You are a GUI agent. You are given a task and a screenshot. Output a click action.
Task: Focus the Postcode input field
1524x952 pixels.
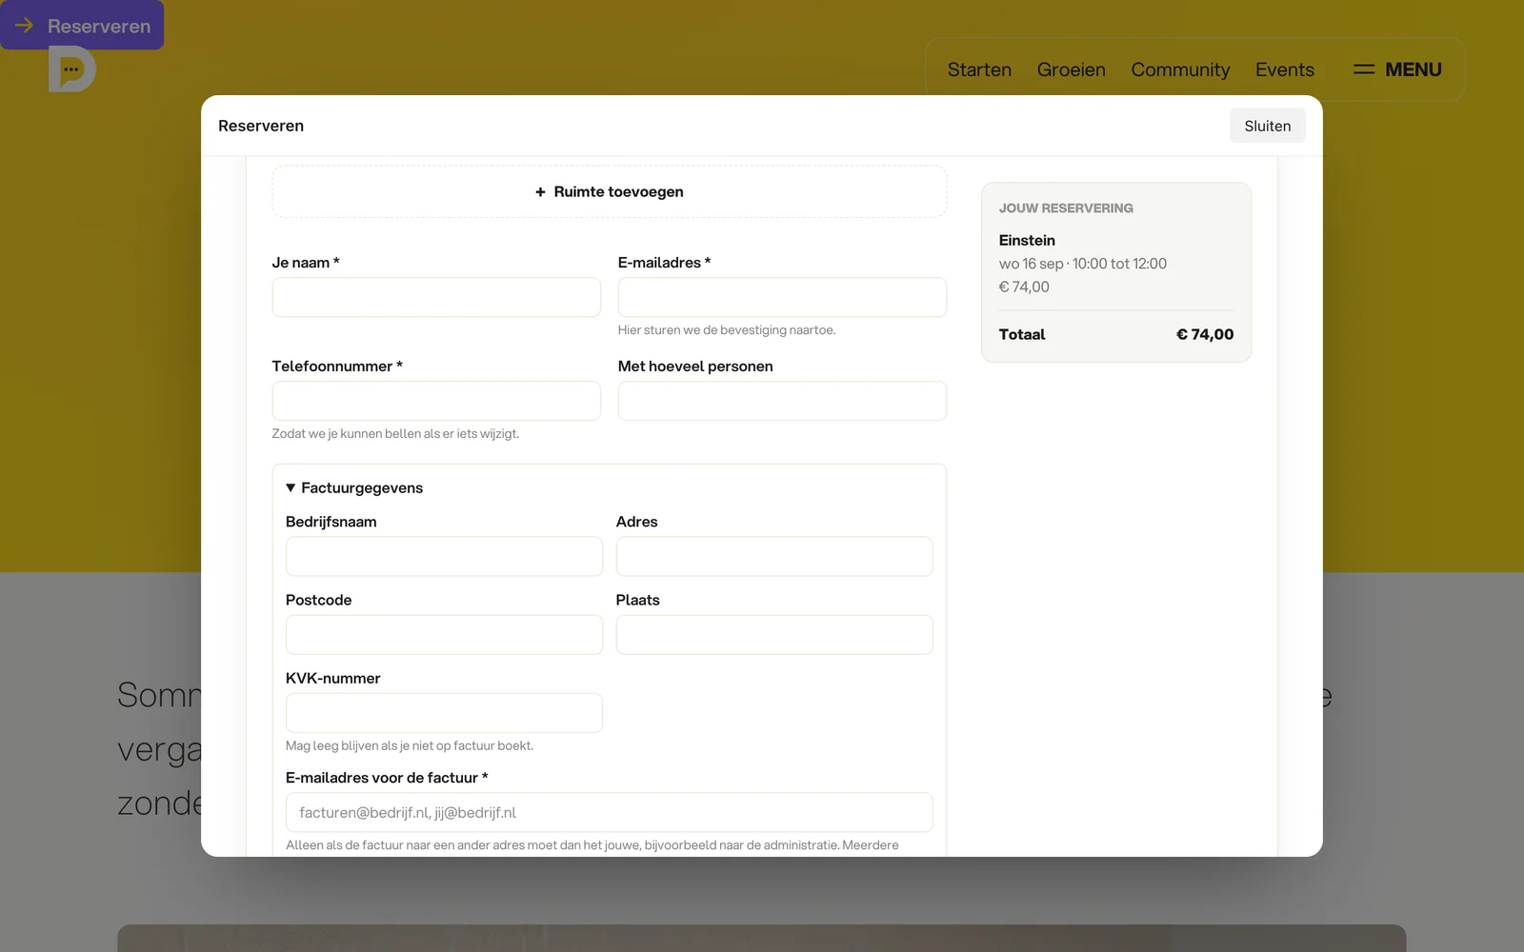pos(444,634)
